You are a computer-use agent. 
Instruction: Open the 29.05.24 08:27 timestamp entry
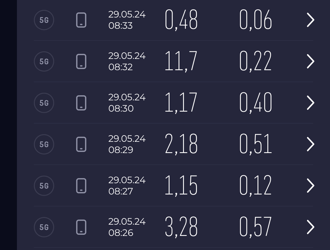point(127,186)
